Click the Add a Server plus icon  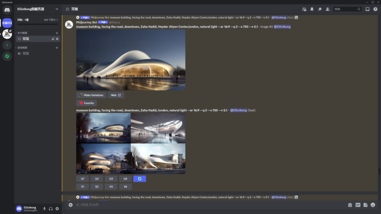click(x=7, y=45)
